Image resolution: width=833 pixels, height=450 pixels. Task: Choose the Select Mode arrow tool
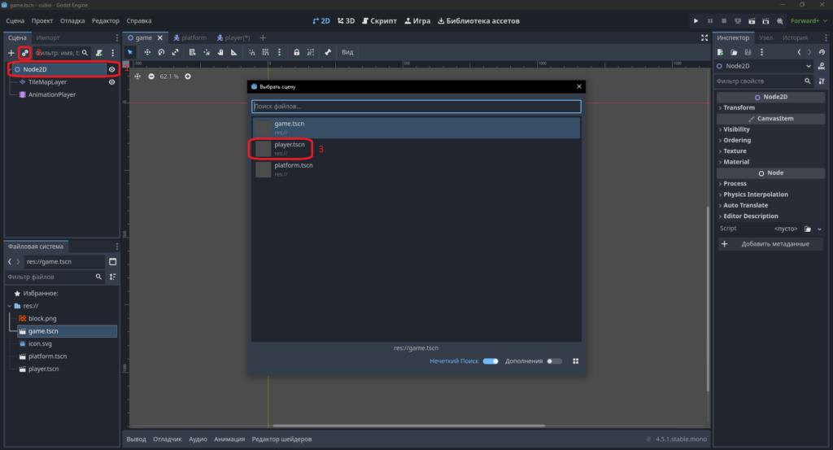(130, 52)
